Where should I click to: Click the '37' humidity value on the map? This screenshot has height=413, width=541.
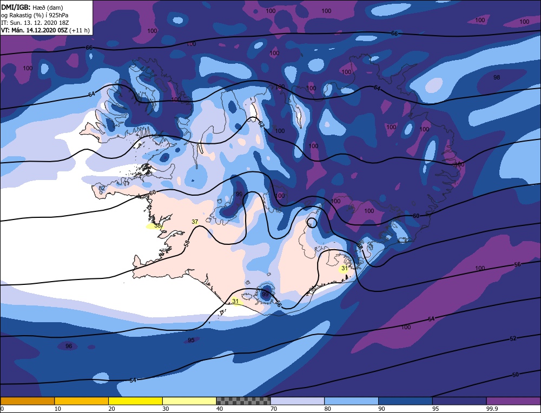(195, 222)
